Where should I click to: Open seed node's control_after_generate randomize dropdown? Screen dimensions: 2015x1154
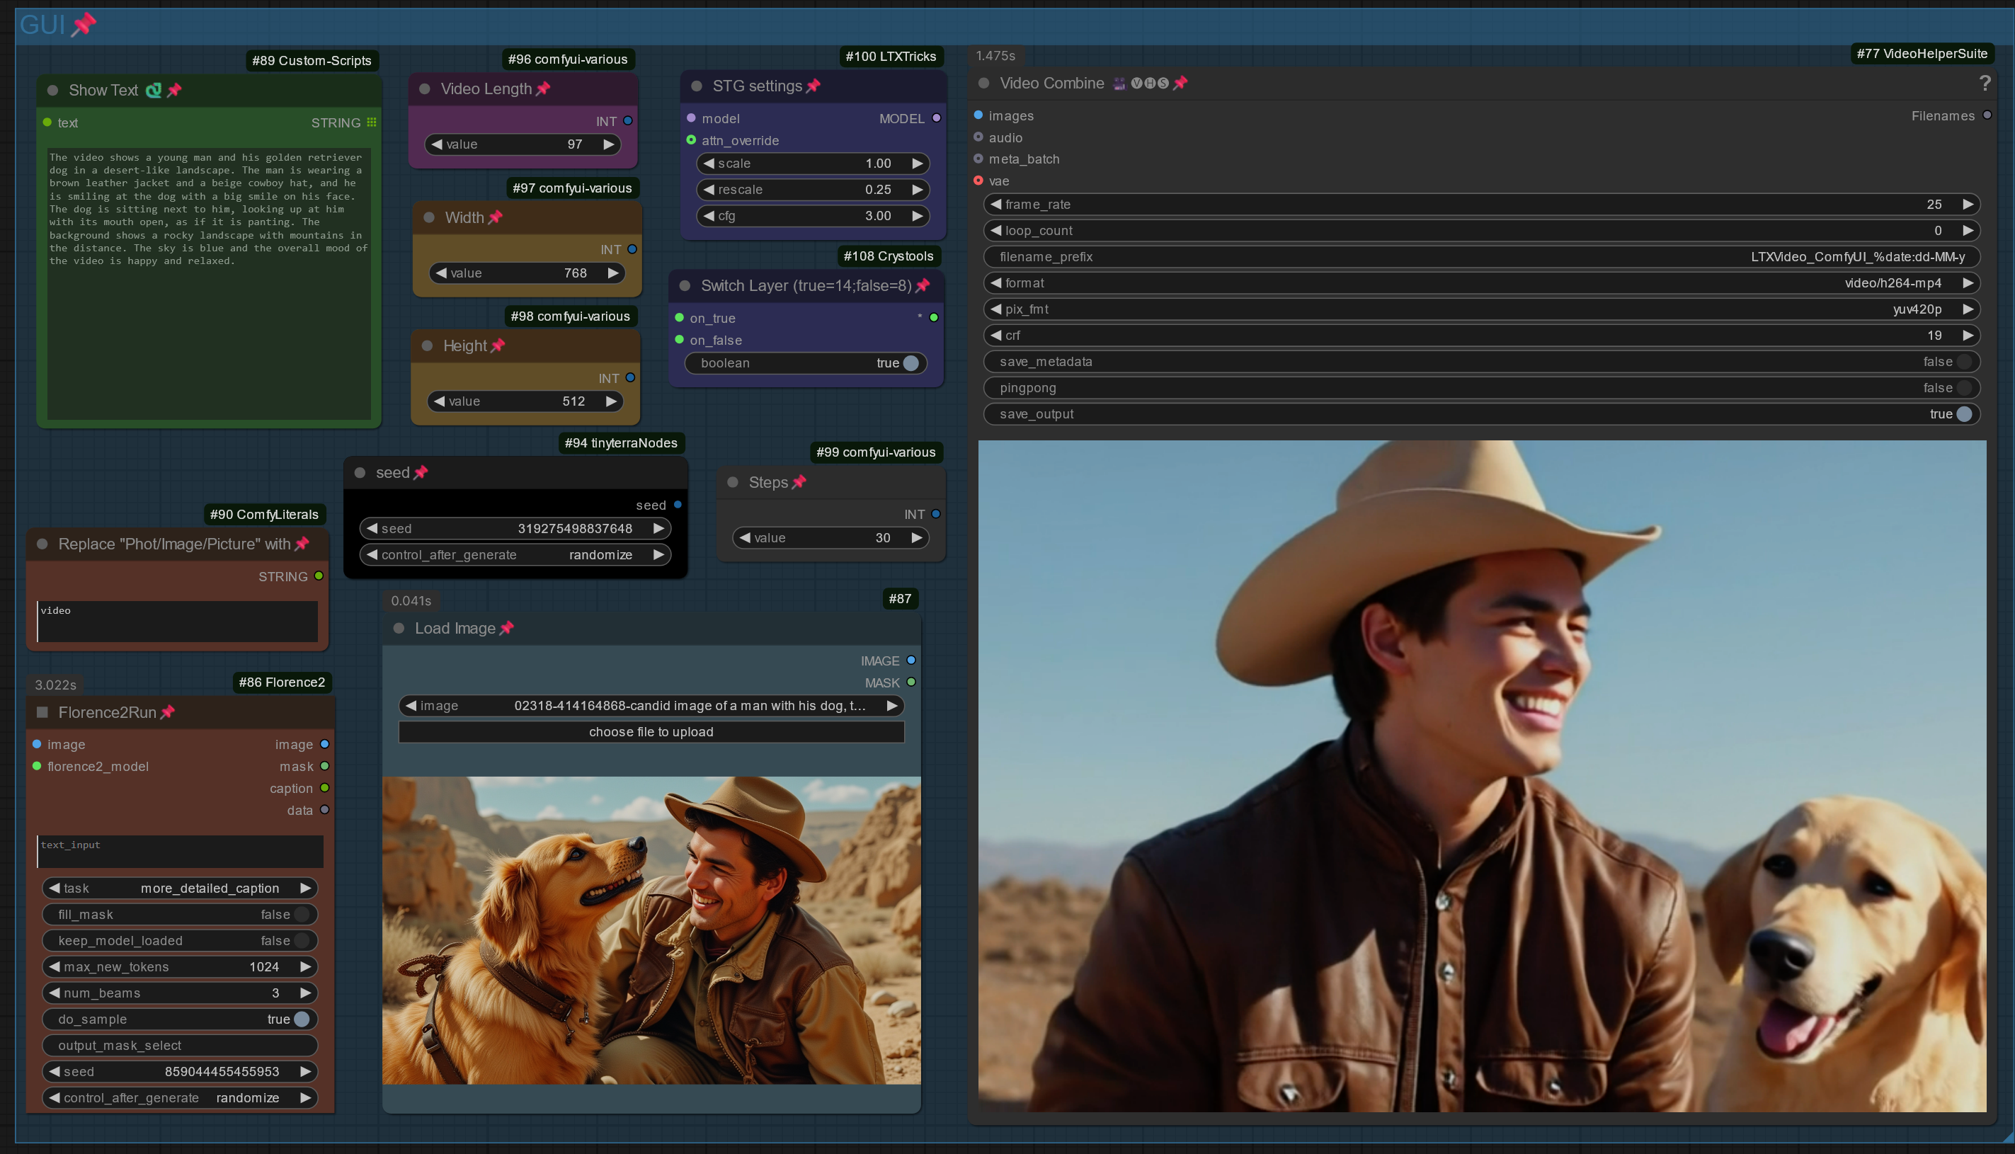tap(515, 555)
